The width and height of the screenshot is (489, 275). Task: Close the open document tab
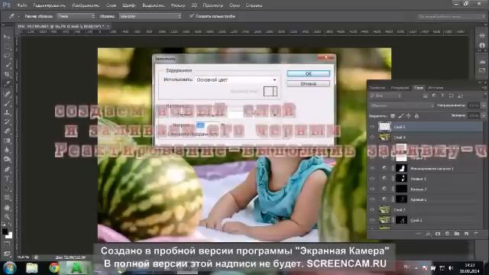tap(108, 27)
